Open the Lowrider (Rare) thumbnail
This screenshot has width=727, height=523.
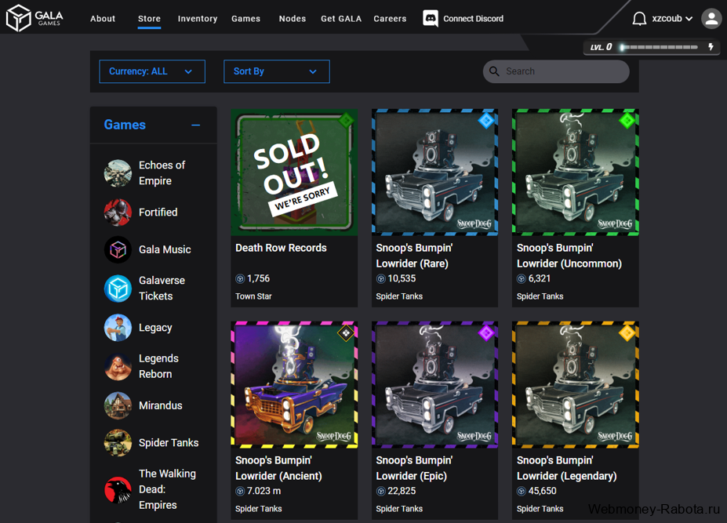[435, 172]
